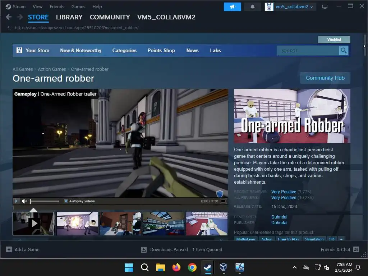The width and height of the screenshot is (368, 276).
Task: Open Points Shop
Action: tap(161, 50)
